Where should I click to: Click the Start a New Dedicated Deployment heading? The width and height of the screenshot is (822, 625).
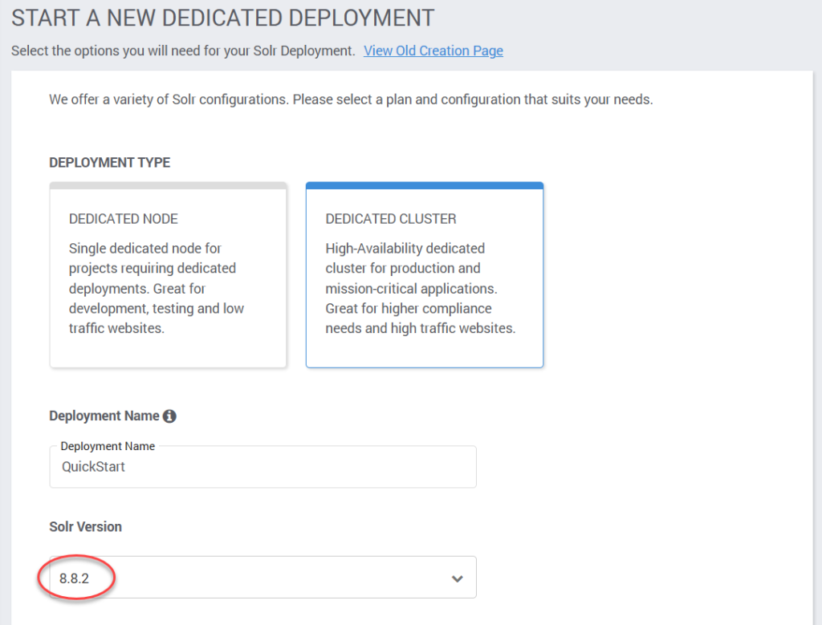tap(222, 18)
